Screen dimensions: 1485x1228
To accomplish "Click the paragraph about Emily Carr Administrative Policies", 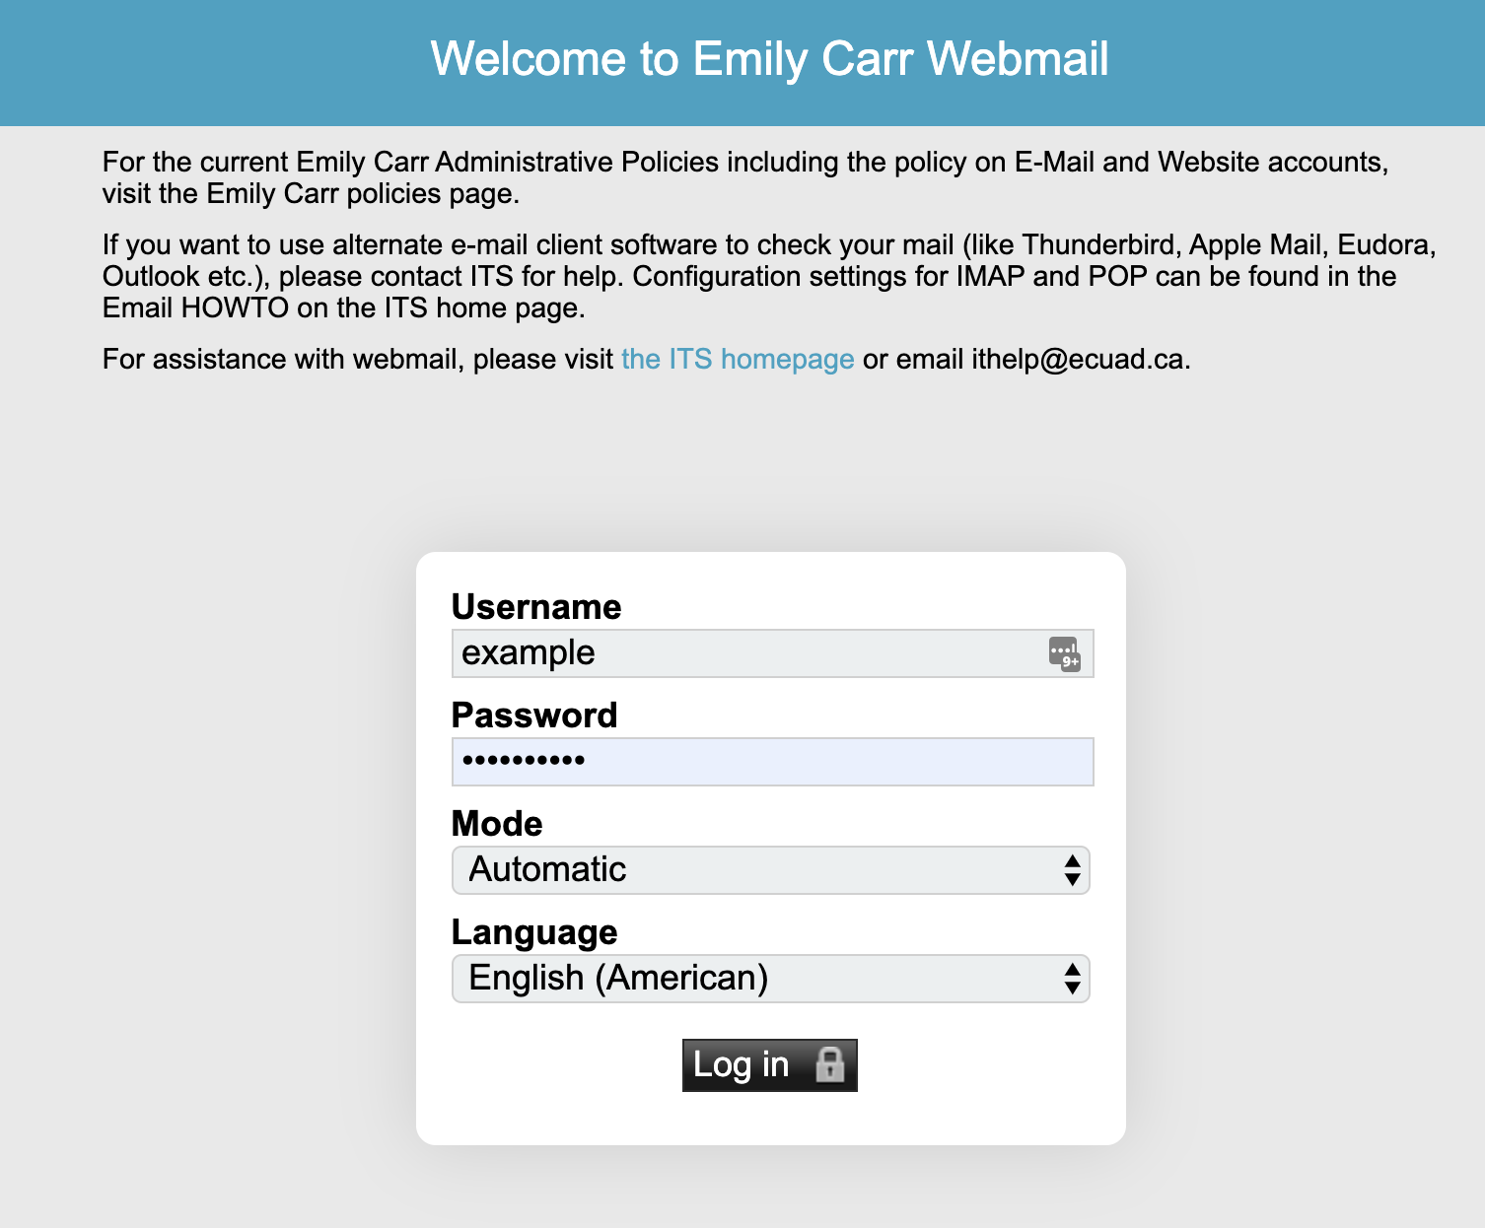I will (745, 177).
